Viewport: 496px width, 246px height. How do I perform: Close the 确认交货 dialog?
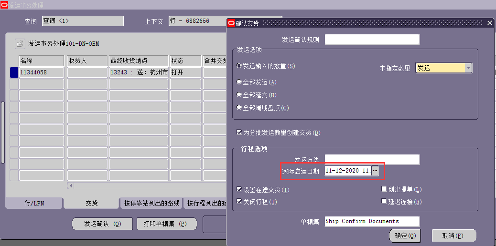coord(489,23)
